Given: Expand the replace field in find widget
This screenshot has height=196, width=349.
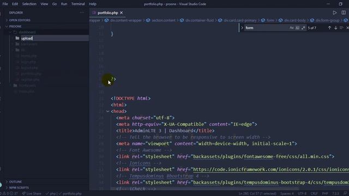Looking at the screenshot, I should pyautogui.click(x=242, y=28).
